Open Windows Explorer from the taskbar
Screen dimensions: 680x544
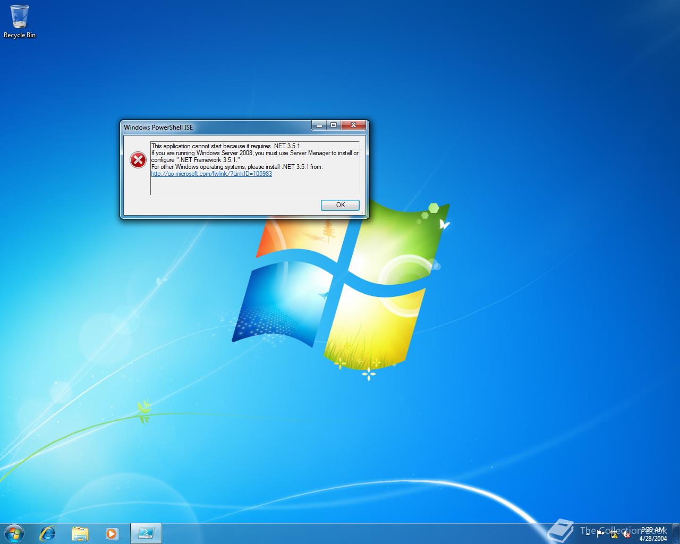click(80, 533)
